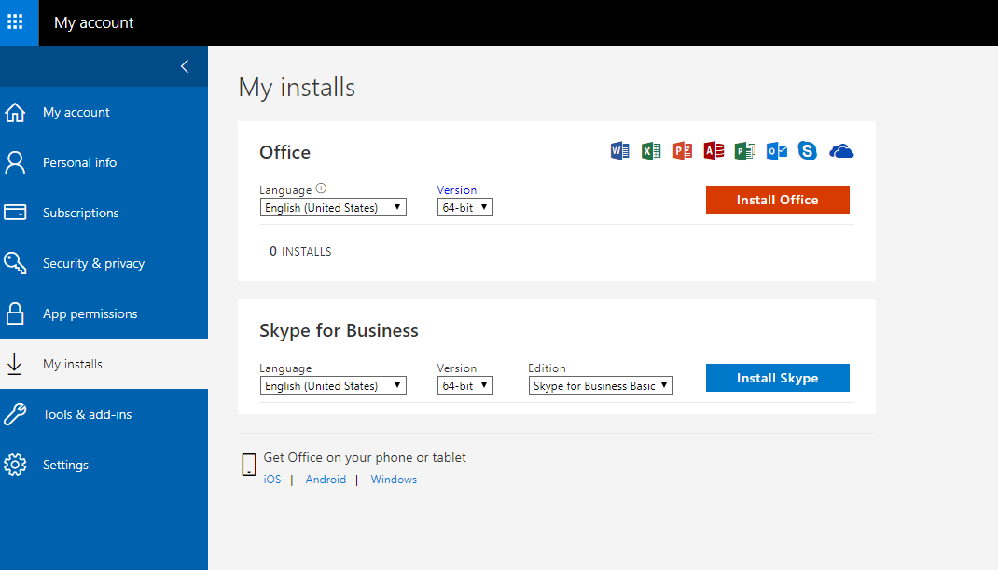Viewport: 998px width, 570px height.
Task: Open Subscriptions in the sidebar
Action: tap(104, 213)
